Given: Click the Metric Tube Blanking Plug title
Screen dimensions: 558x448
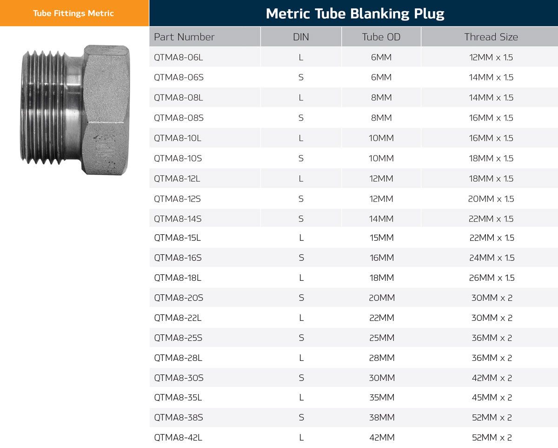Looking at the screenshot, I should (355, 14).
